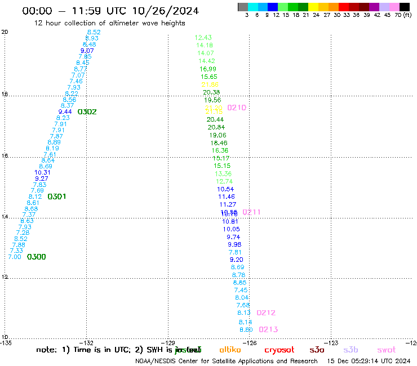The height and width of the screenshot is (366, 417).
Task: Select the blue wave height value 10.31
Action: (42, 172)
